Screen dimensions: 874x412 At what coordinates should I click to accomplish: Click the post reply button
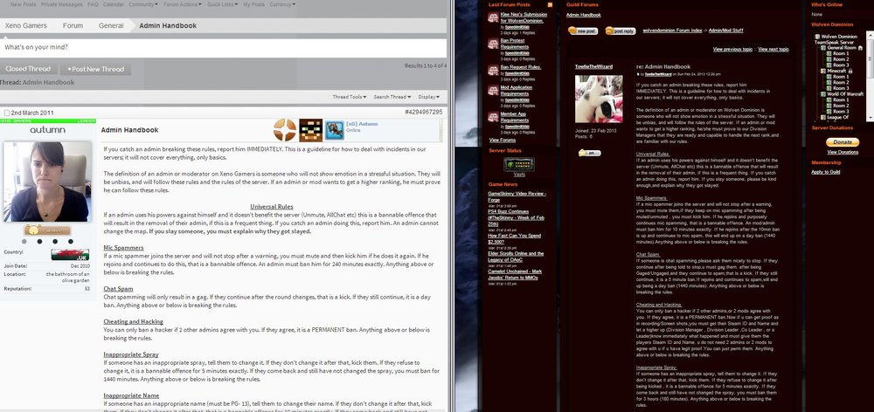pyautogui.click(x=621, y=31)
